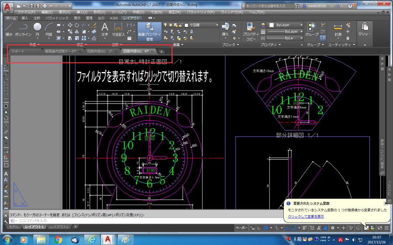The image size is (393, 245).
Task: Click the Table icon in annotation panel
Action: tap(129, 38)
